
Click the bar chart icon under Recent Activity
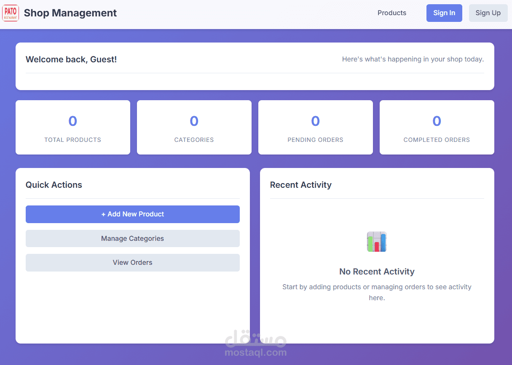point(376,241)
